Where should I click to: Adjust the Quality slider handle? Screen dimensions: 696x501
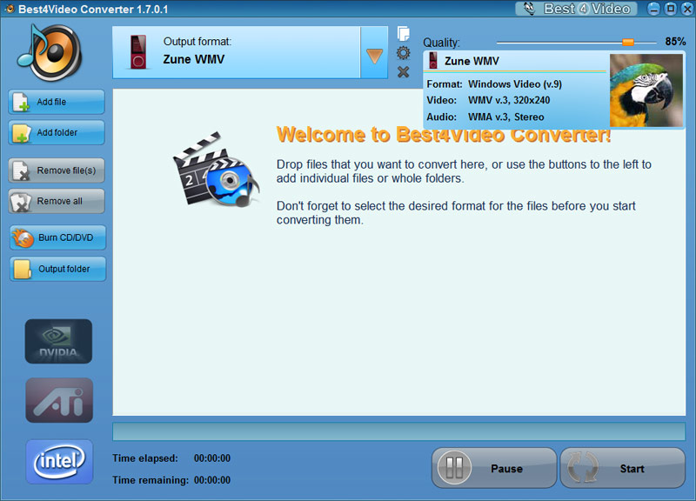pos(627,42)
